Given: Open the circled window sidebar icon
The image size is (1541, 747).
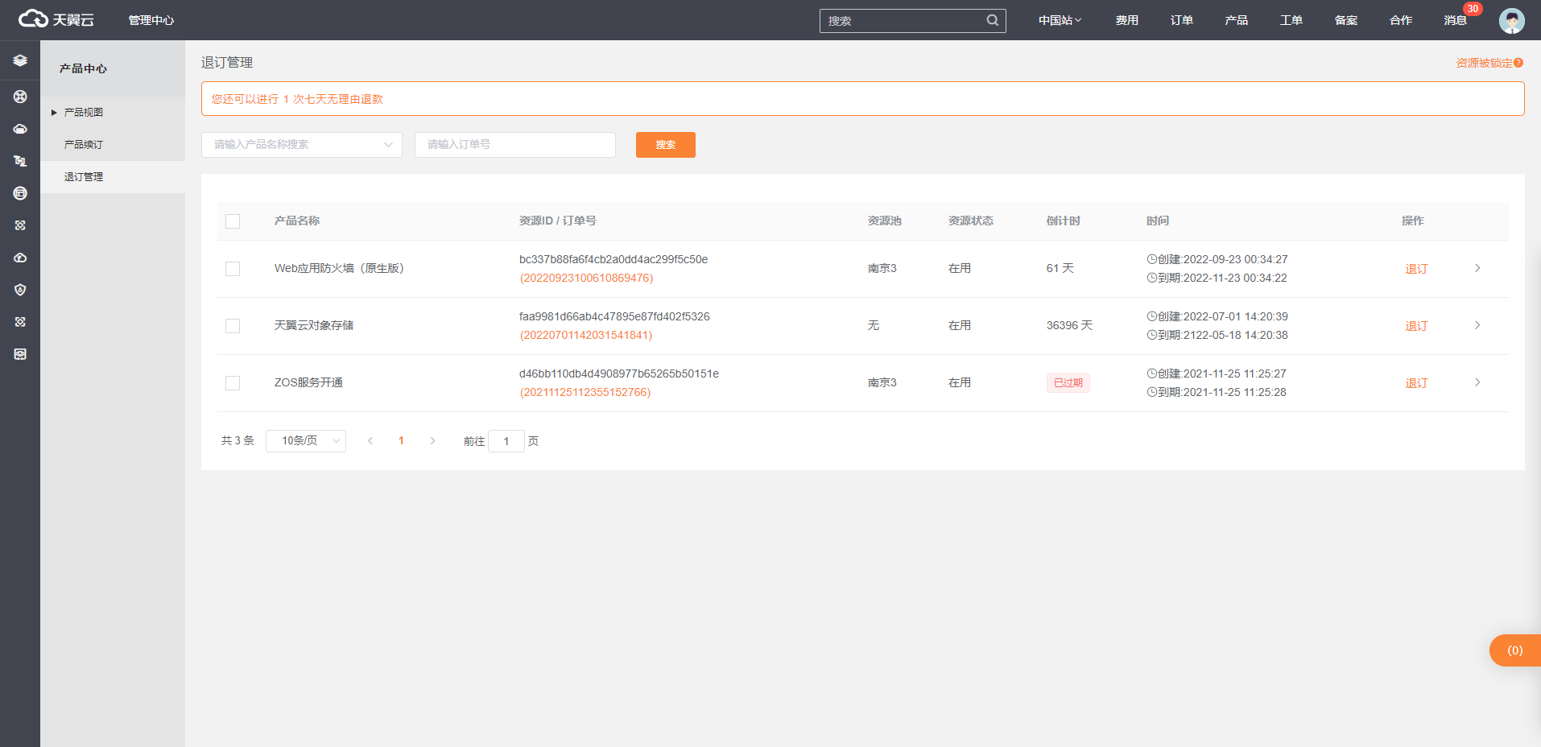Looking at the screenshot, I should tap(20, 193).
